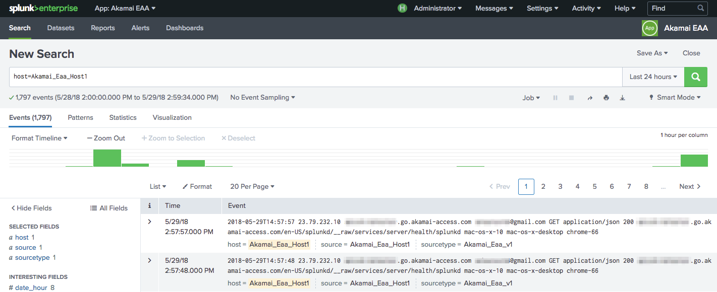Expand the second event row

pyautogui.click(x=149, y=260)
